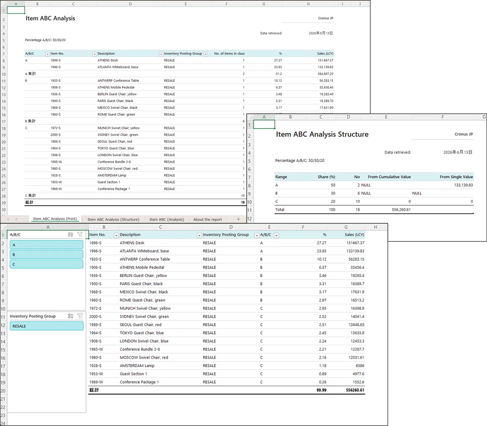The width and height of the screenshot is (487, 426).
Task: Click the 133,139.83 value in Structure sheet
Action: pos(463,185)
